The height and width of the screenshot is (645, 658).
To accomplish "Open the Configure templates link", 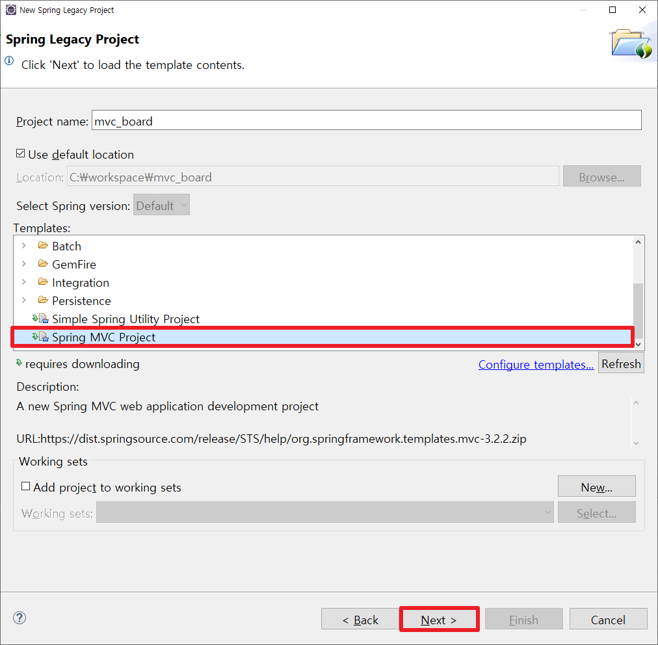I will click(x=536, y=364).
